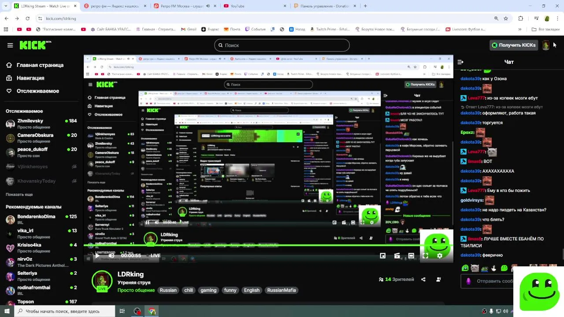Open player settings gear icon
This screenshot has width=564, height=317.
coord(439,255)
